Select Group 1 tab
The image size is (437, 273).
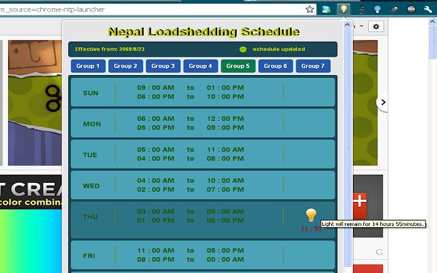88,66
